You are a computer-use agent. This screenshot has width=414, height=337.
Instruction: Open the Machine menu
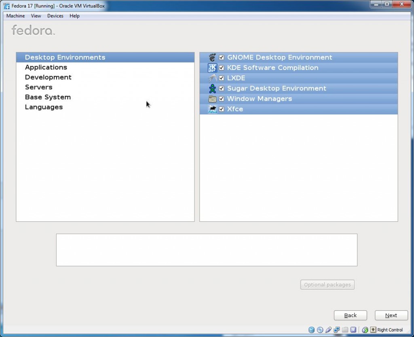click(x=16, y=16)
